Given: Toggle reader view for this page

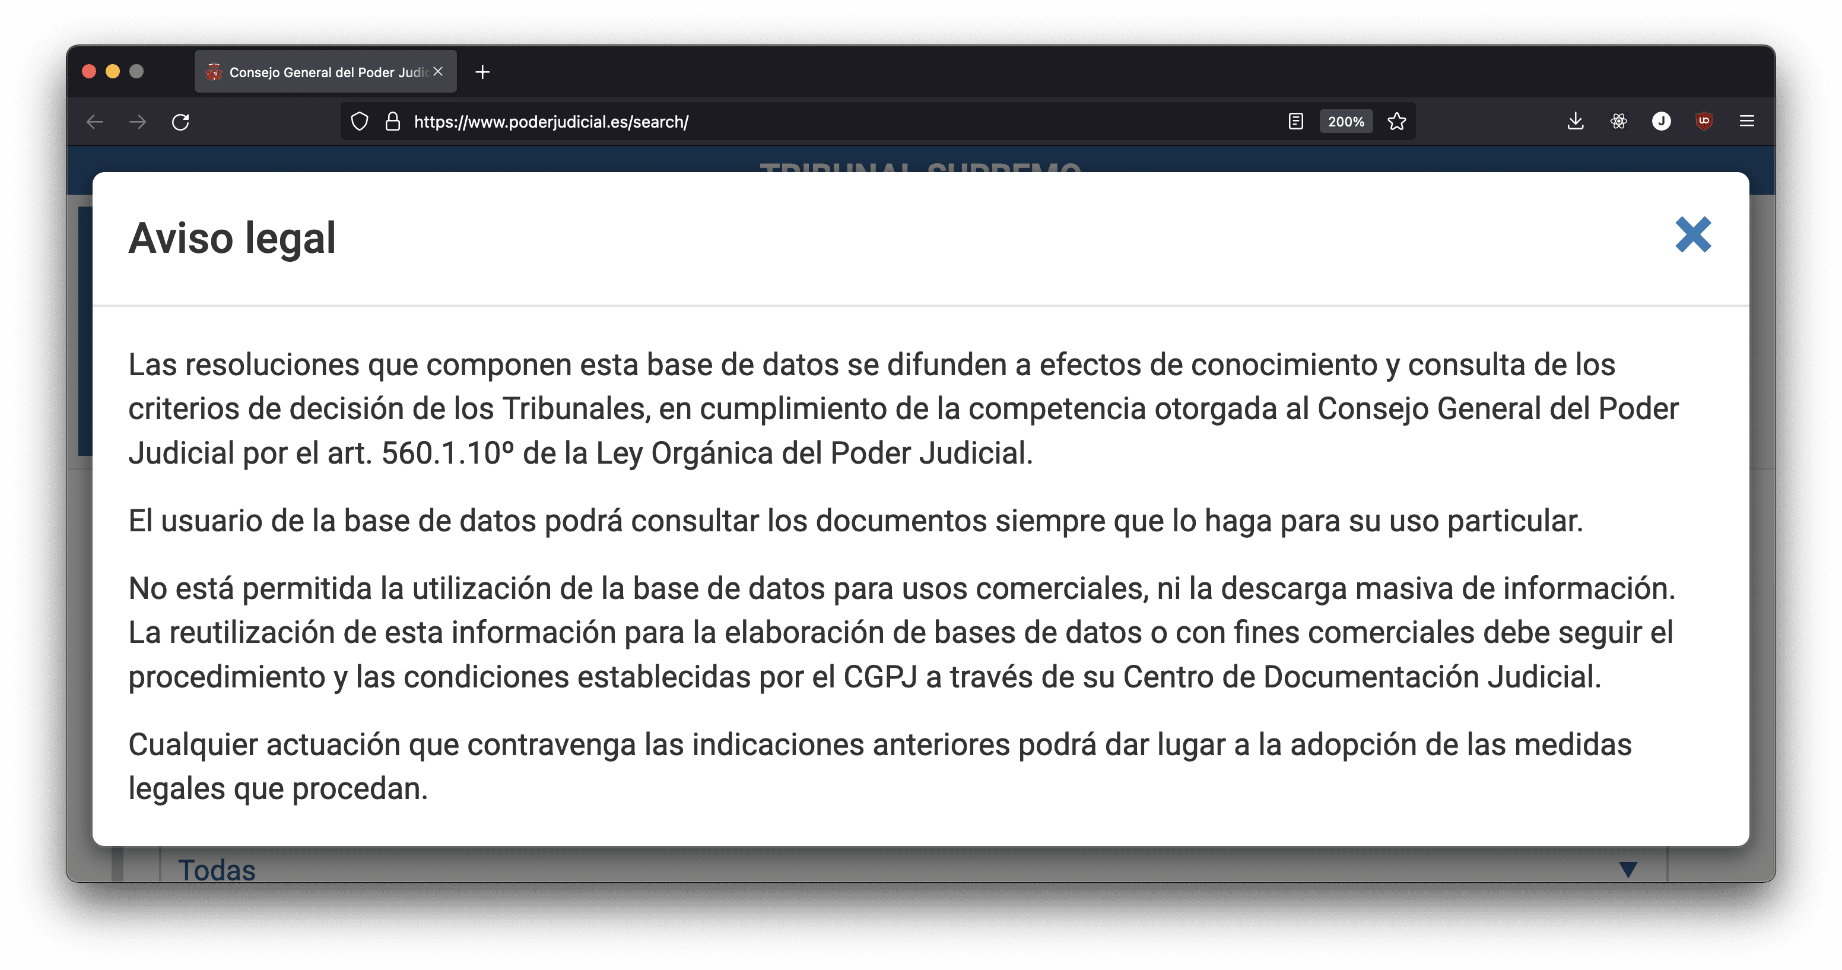Looking at the screenshot, I should coord(1295,122).
